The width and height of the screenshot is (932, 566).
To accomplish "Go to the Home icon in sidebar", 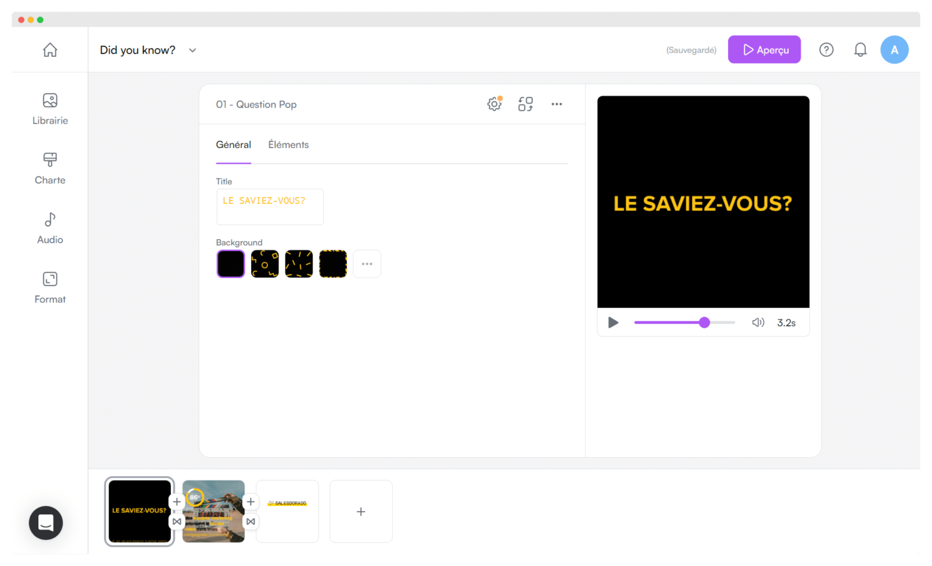I will tap(50, 50).
